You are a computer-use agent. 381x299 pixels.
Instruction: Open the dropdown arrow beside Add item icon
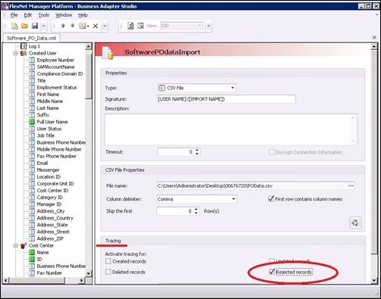pos(88,26)
